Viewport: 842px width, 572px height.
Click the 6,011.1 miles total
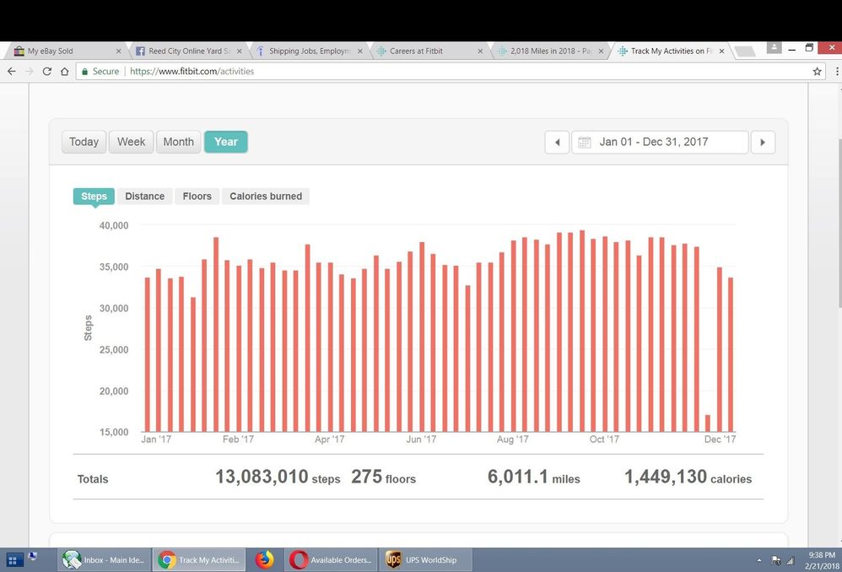click(534, 477)
